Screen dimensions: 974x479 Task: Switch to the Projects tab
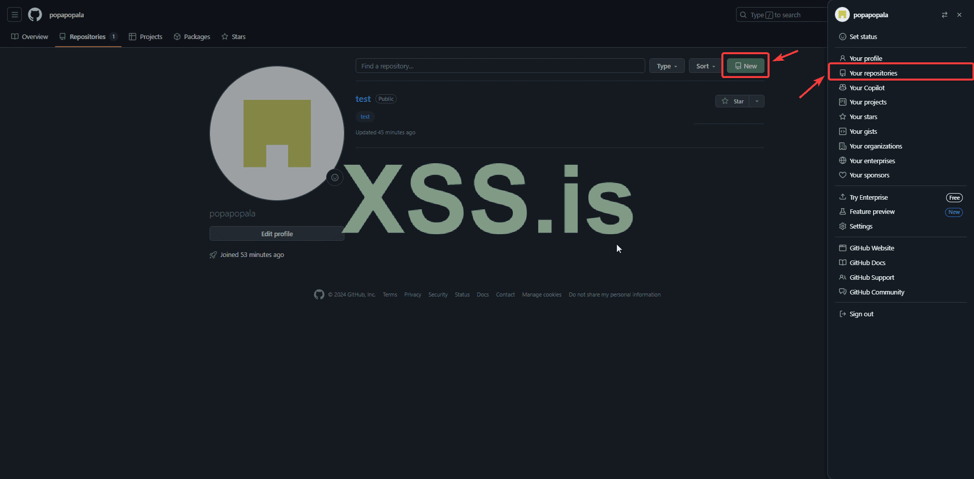146,36
